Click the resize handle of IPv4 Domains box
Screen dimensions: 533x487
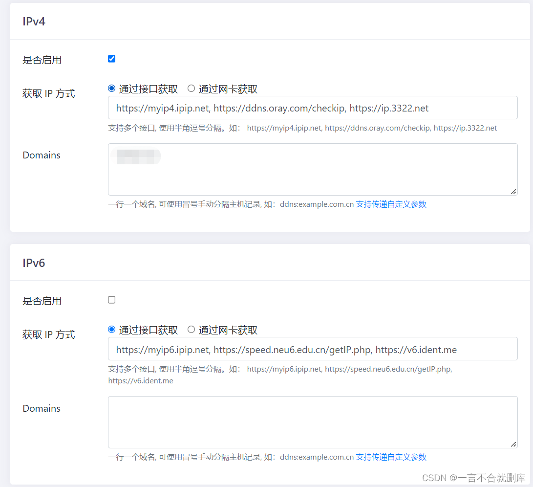click(514, 193)
